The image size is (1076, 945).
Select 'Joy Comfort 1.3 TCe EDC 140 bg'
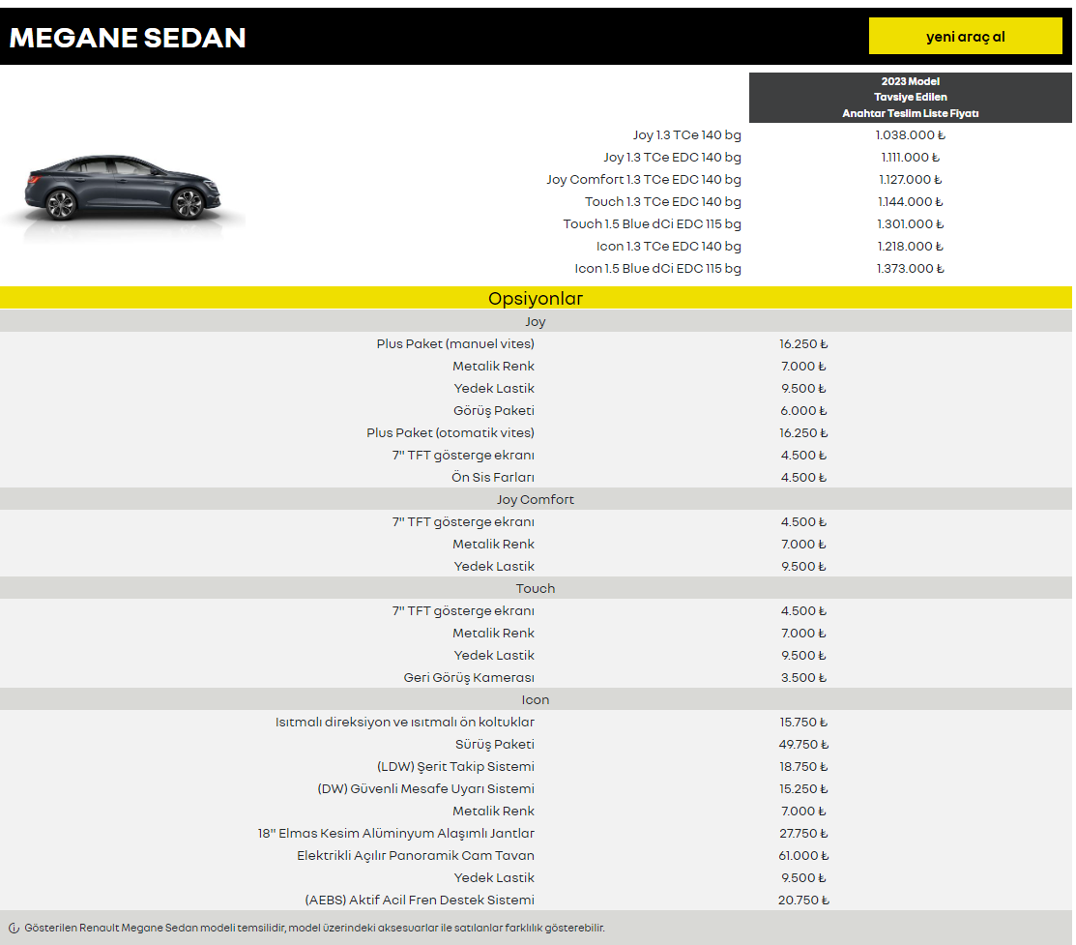(x=644, y=179)
